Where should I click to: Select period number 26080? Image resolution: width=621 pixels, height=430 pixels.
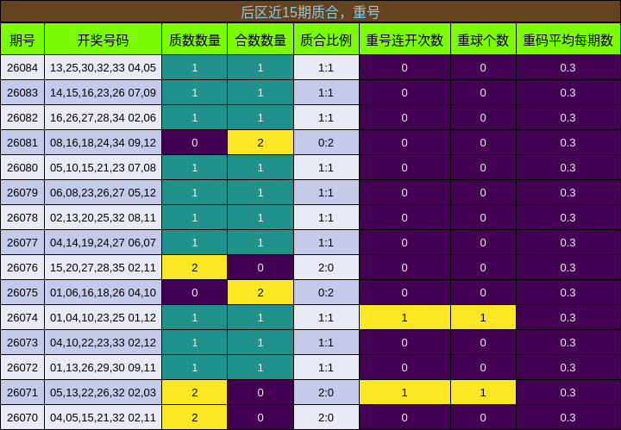[22, 167]
